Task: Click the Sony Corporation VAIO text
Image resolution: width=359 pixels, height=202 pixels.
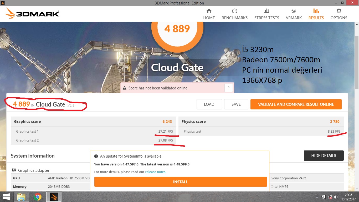Action: click(x=289, y=178)
